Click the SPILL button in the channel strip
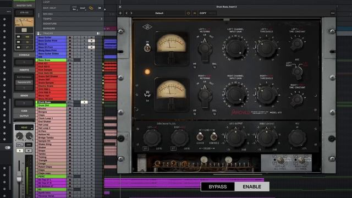 tap(20, 145)
